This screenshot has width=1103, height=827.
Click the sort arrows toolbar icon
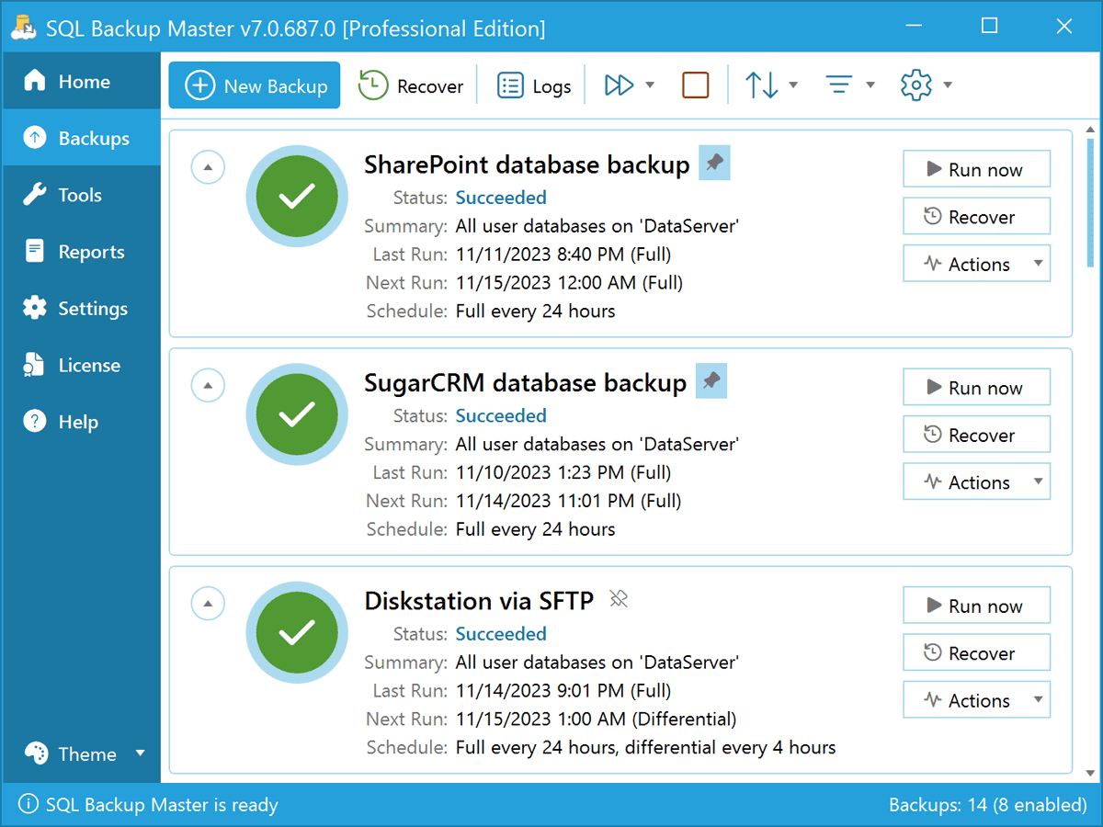[x=761, y=85]
